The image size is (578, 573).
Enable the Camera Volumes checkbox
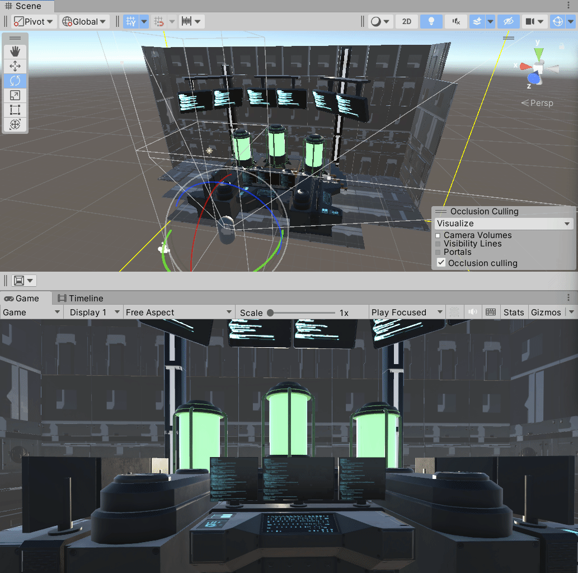pos(438,235)
